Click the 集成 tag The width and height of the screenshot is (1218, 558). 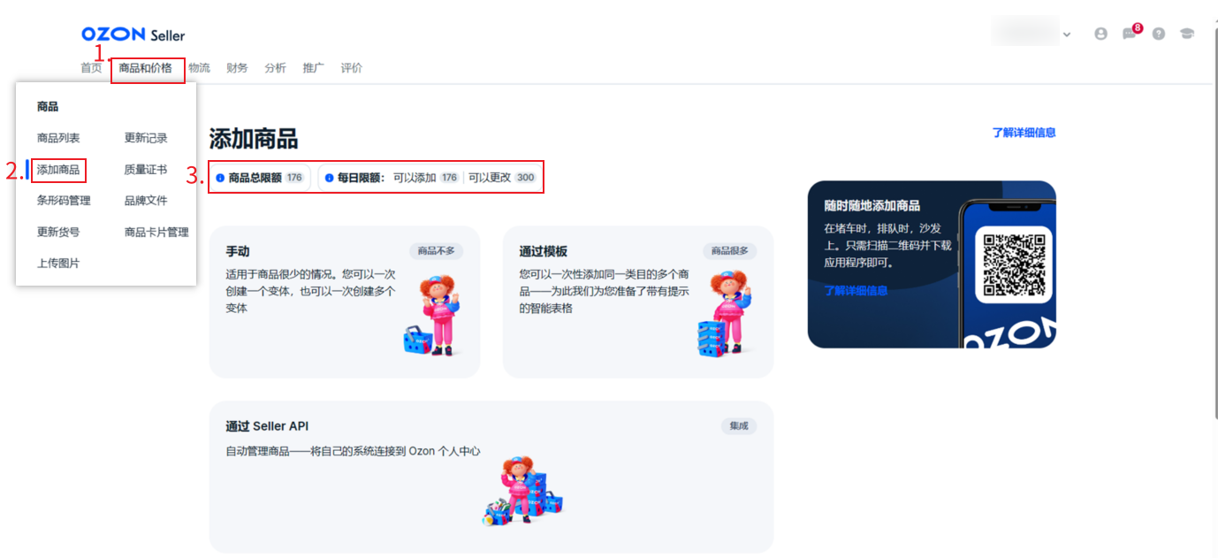click(739, 426)
